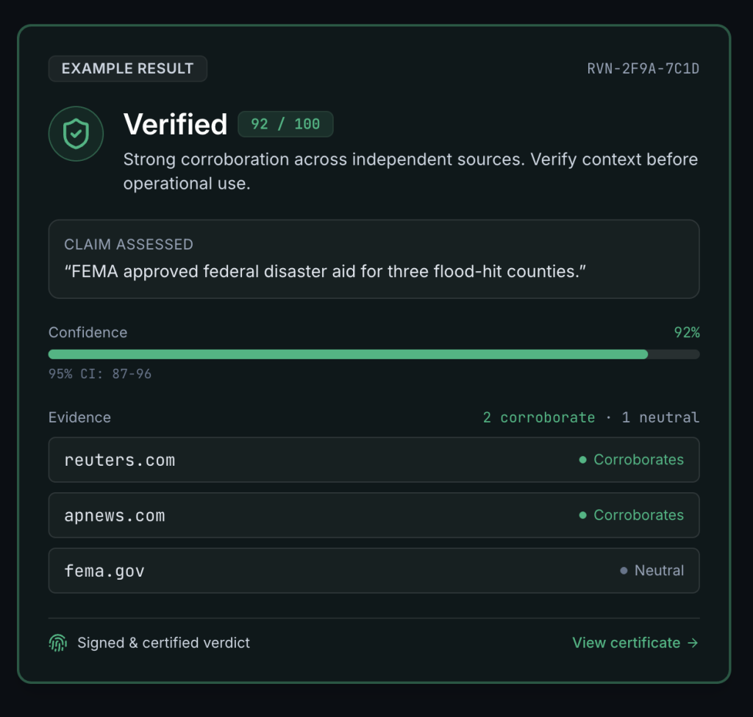
Task: Click the fingerprint signed verdict icon
Action: point(58,643)
